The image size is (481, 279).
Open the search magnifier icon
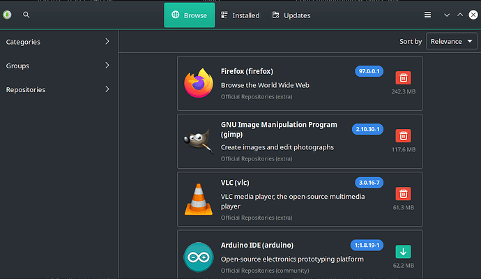[x=26, y=15]
